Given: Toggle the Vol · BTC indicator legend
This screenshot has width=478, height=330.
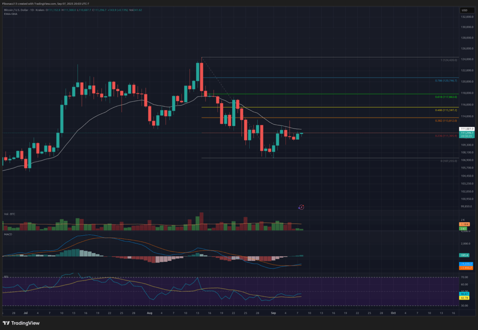Looking at the screenshot, I should (10, 213).
